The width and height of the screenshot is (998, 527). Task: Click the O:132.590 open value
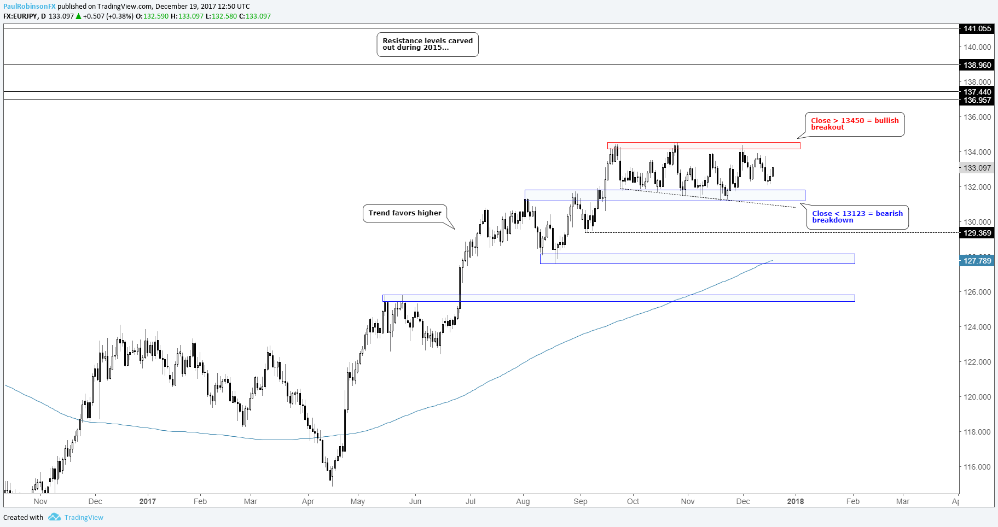[153, 16]
